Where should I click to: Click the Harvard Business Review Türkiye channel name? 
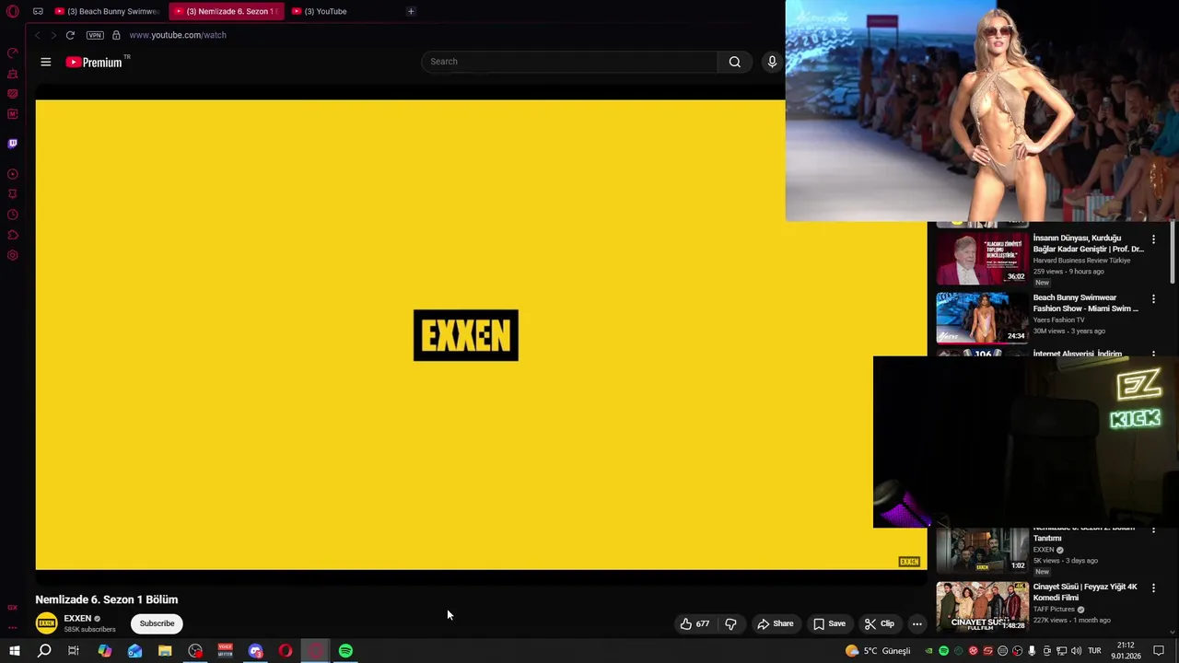click(1081, 261)
